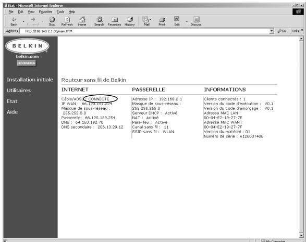Click the Mail toolbar icon
This screenshot has height=242, width=306.
146,19
